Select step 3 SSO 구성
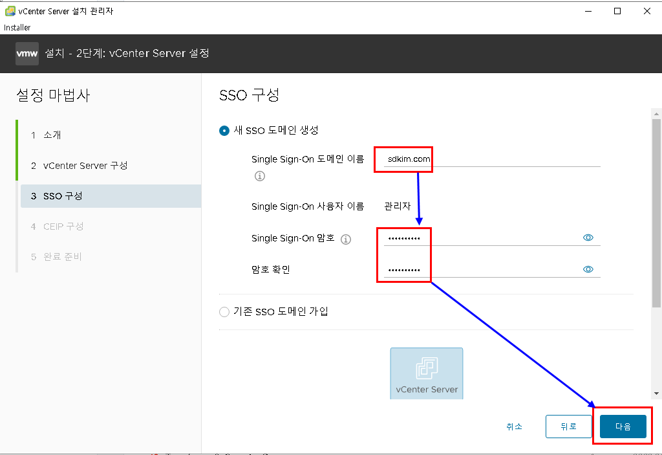Viewport: 662px width, 455px height. point(111,195)
